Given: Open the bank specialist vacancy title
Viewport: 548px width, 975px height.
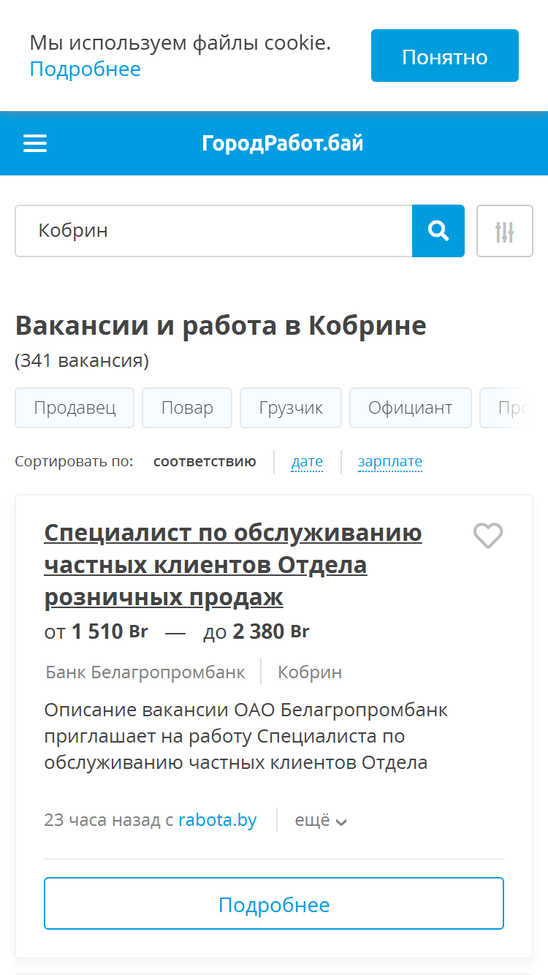Looking at the screenshot, I should [233, 565].
